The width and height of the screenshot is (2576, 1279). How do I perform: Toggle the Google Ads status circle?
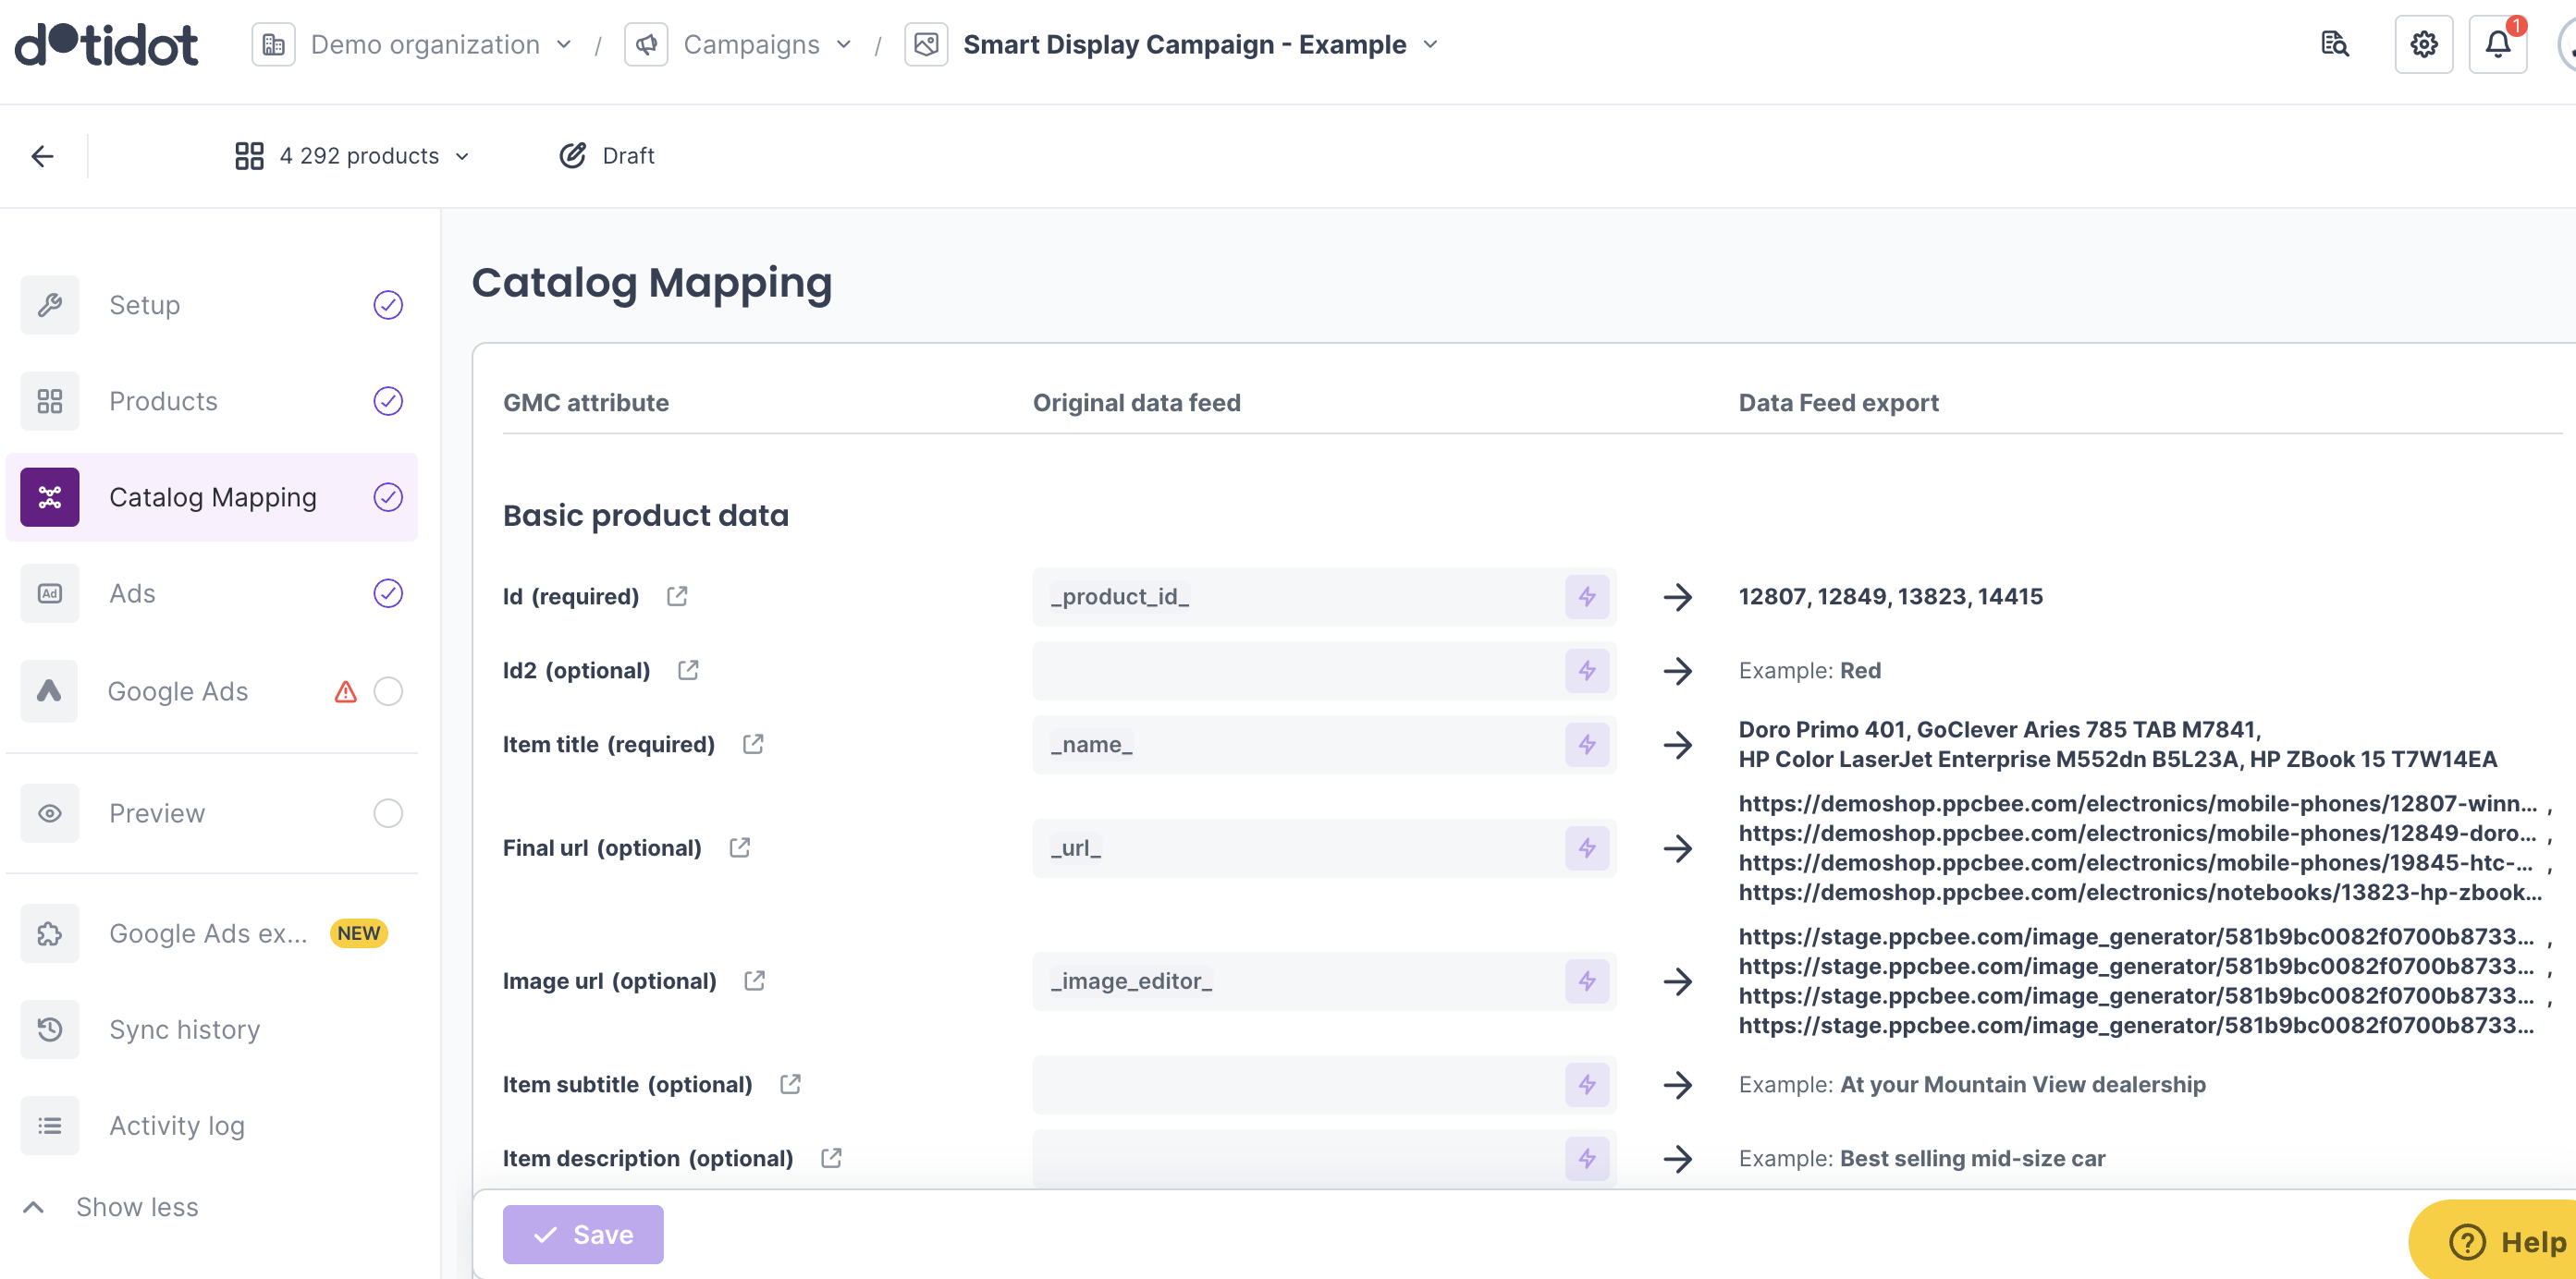click(x=388, y=691)
